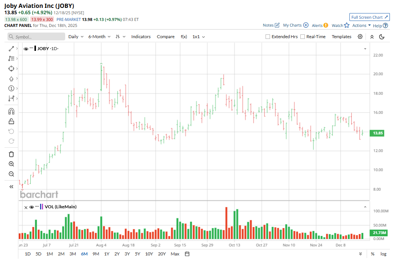Toggle the magnet snap mode

11,111
